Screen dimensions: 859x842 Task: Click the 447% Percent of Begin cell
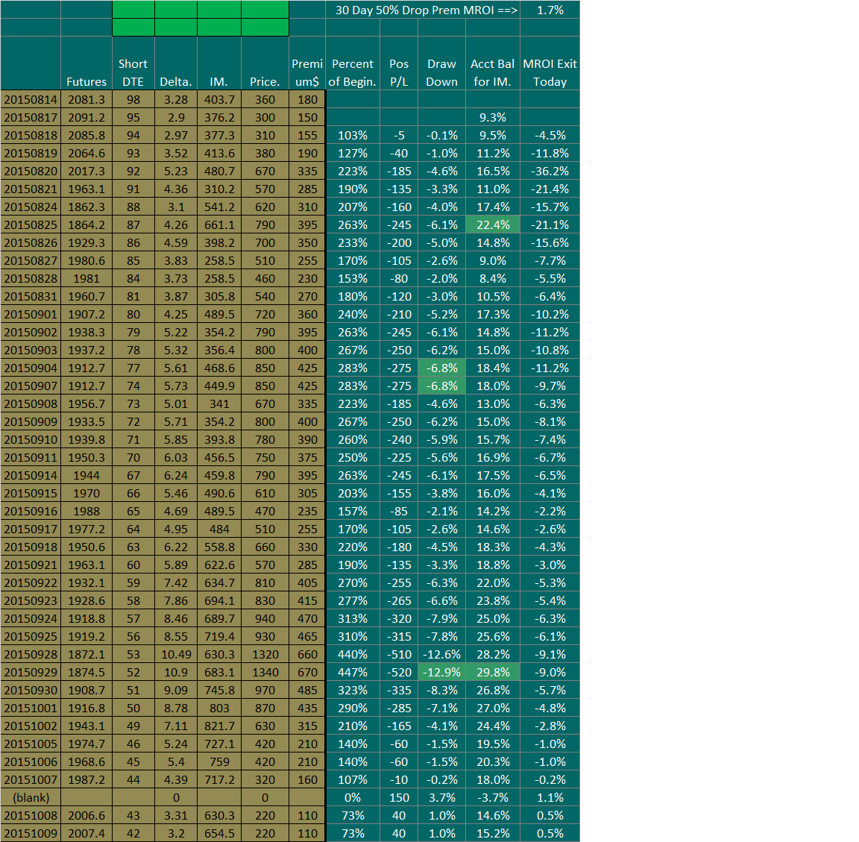point(353,673)
